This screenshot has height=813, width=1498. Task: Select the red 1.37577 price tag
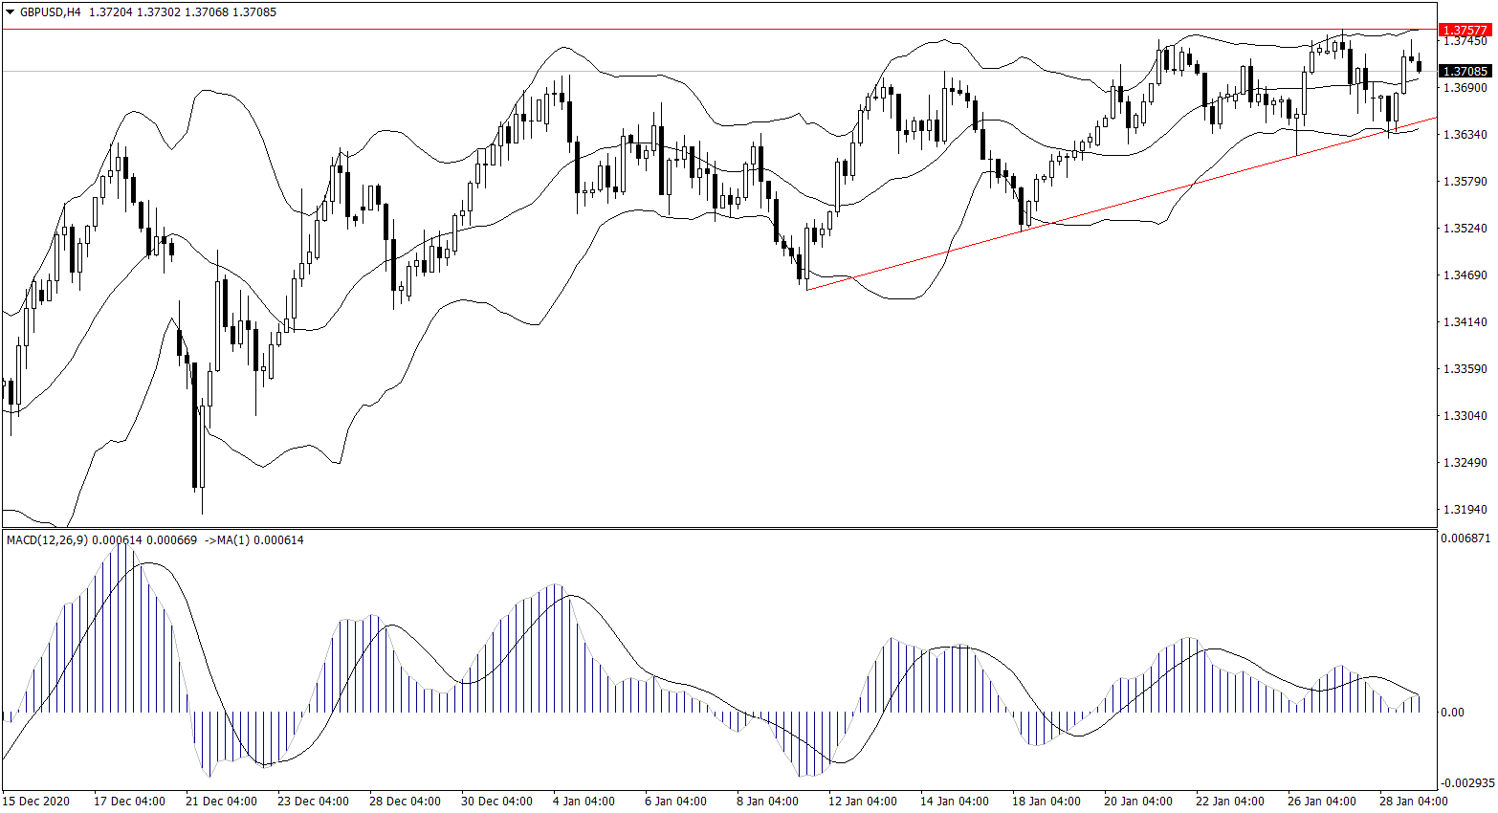[1465, 31]
